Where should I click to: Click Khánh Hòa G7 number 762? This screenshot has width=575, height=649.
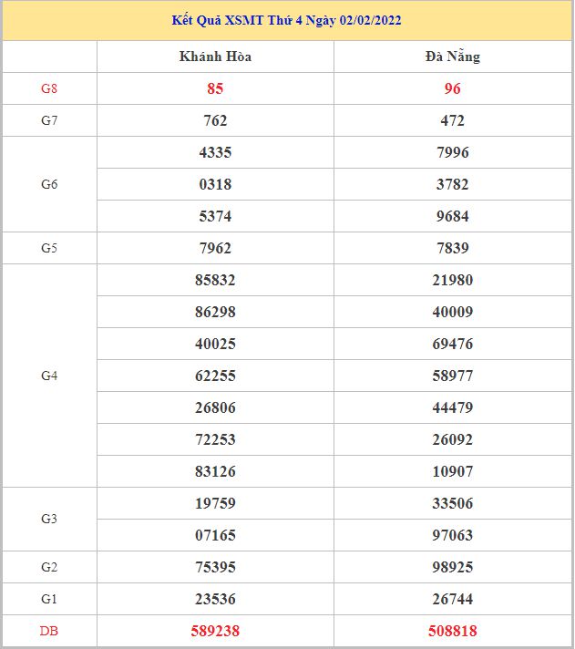point(215,120)
